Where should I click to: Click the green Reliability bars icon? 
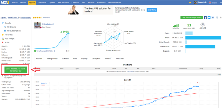(176, 25)
